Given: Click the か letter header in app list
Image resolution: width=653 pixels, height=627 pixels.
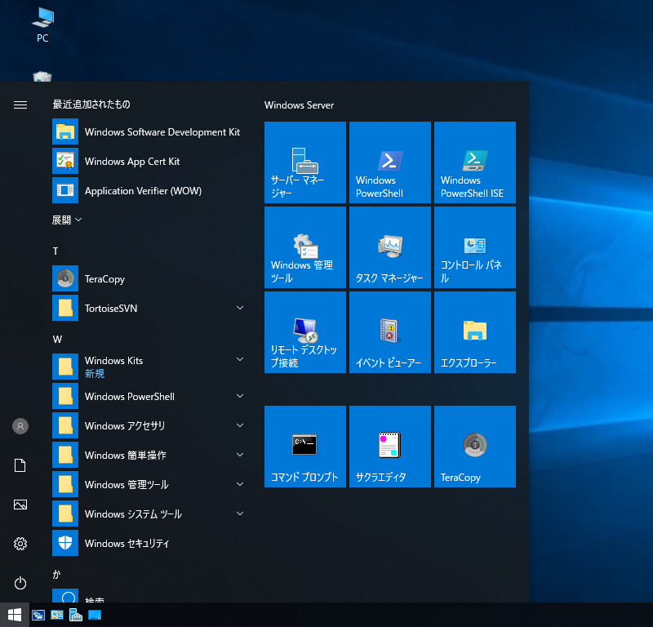Looking at the screenshot, I should 56,575.
